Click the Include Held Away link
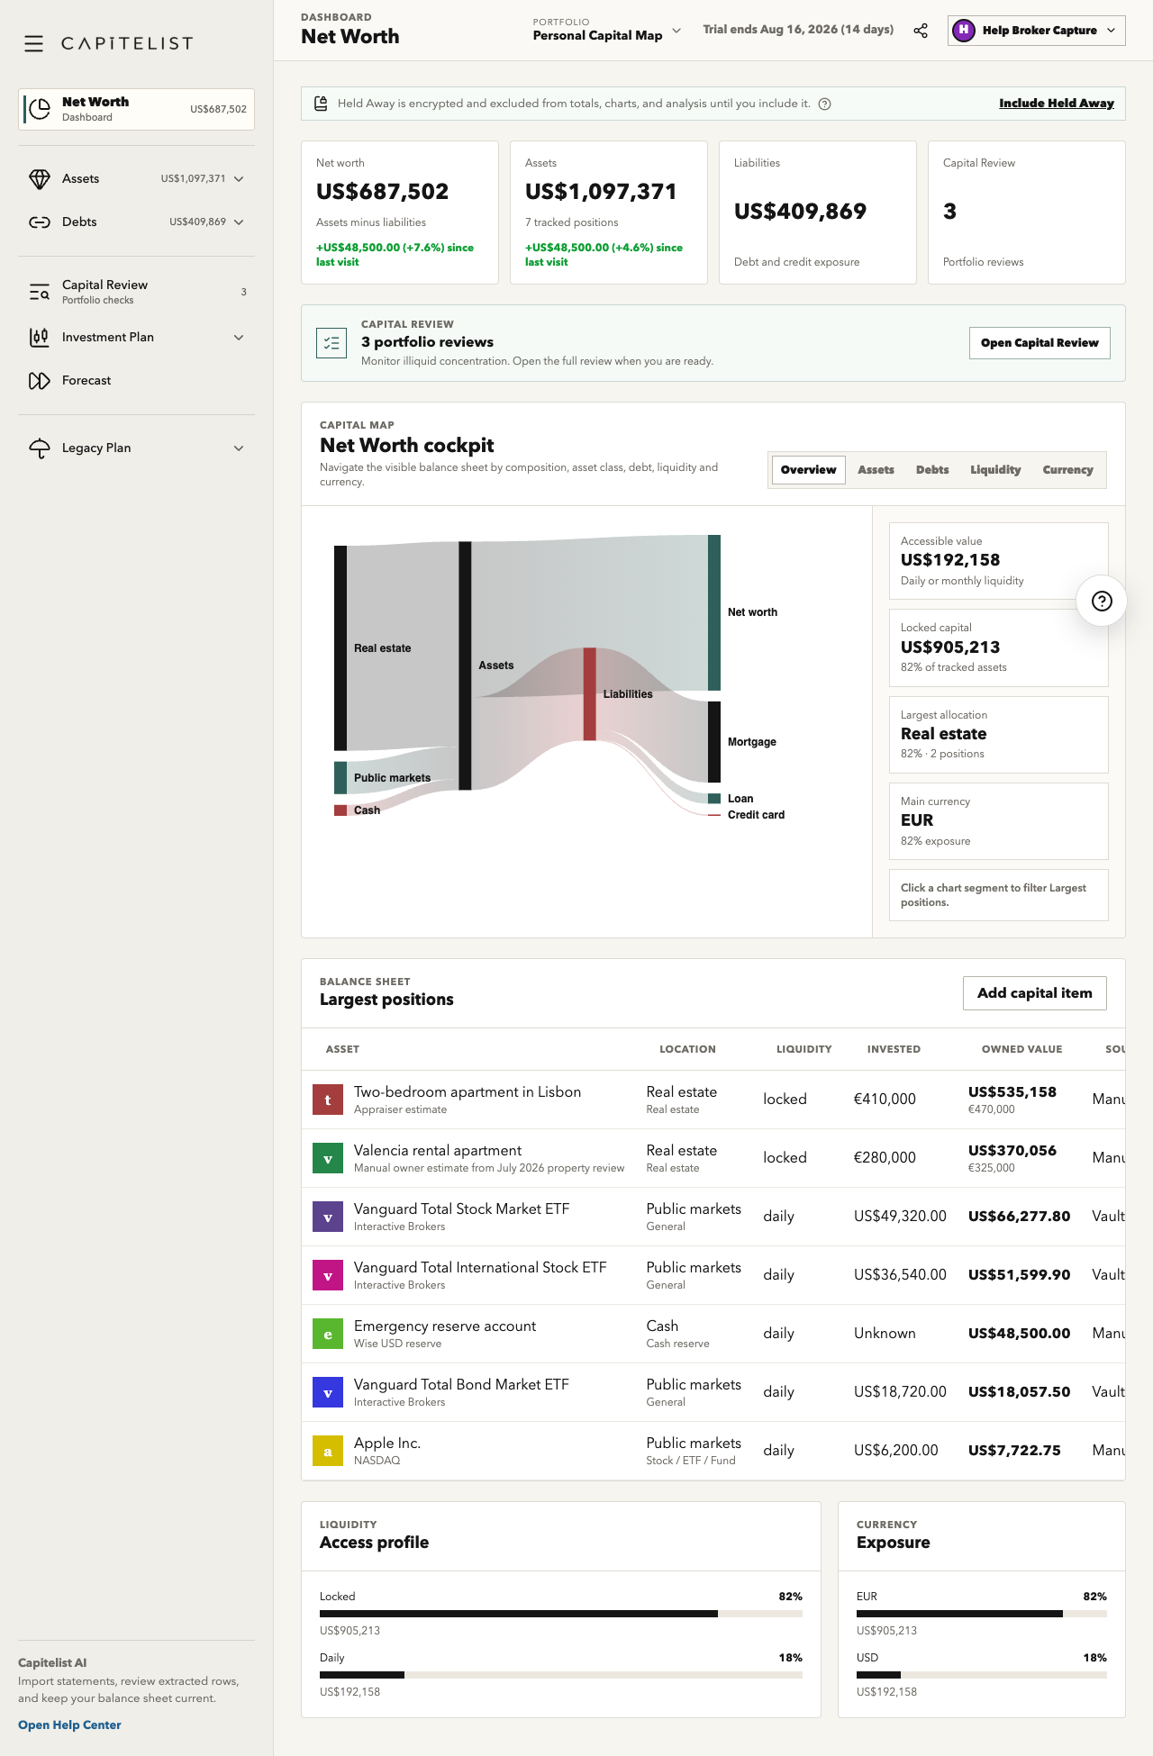 (1057, 104)
